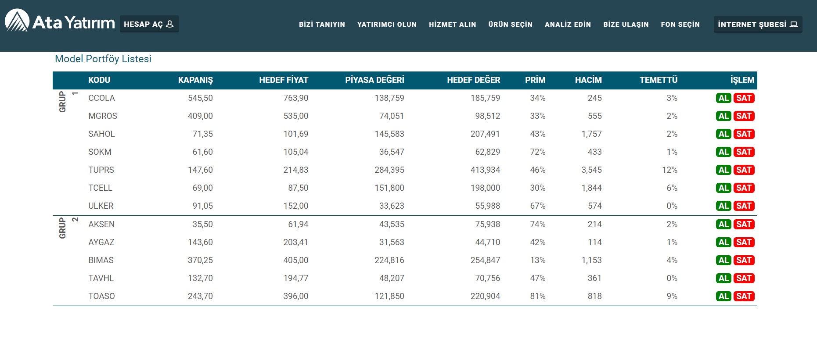Sell TCELL with SAT button
This screenshot has width=817, height=349.
(x=744, y=188)
